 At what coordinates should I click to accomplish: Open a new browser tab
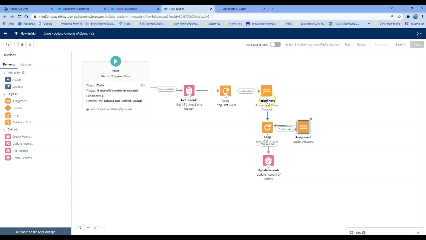[273, 9]
